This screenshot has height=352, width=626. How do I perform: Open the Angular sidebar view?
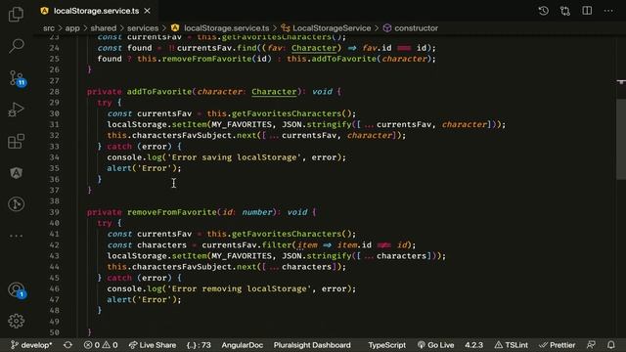click(x=16, y=173)
